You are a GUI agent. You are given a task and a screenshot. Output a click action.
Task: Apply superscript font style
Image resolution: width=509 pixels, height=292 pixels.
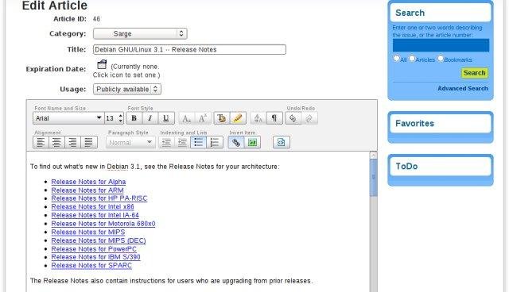(203, 118)
